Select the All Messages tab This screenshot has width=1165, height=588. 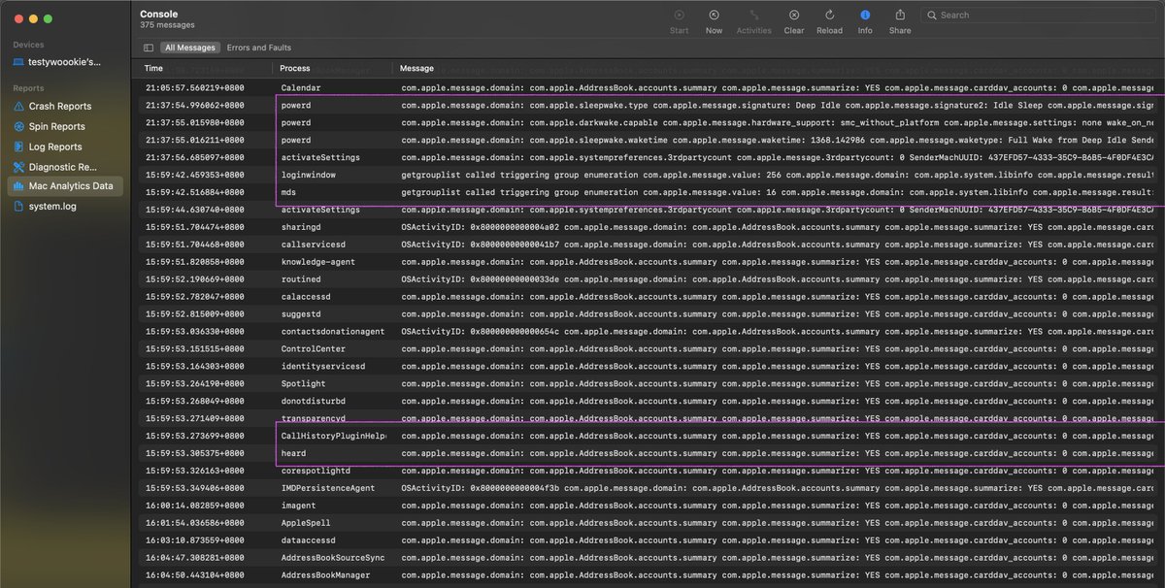coord(190,47)
